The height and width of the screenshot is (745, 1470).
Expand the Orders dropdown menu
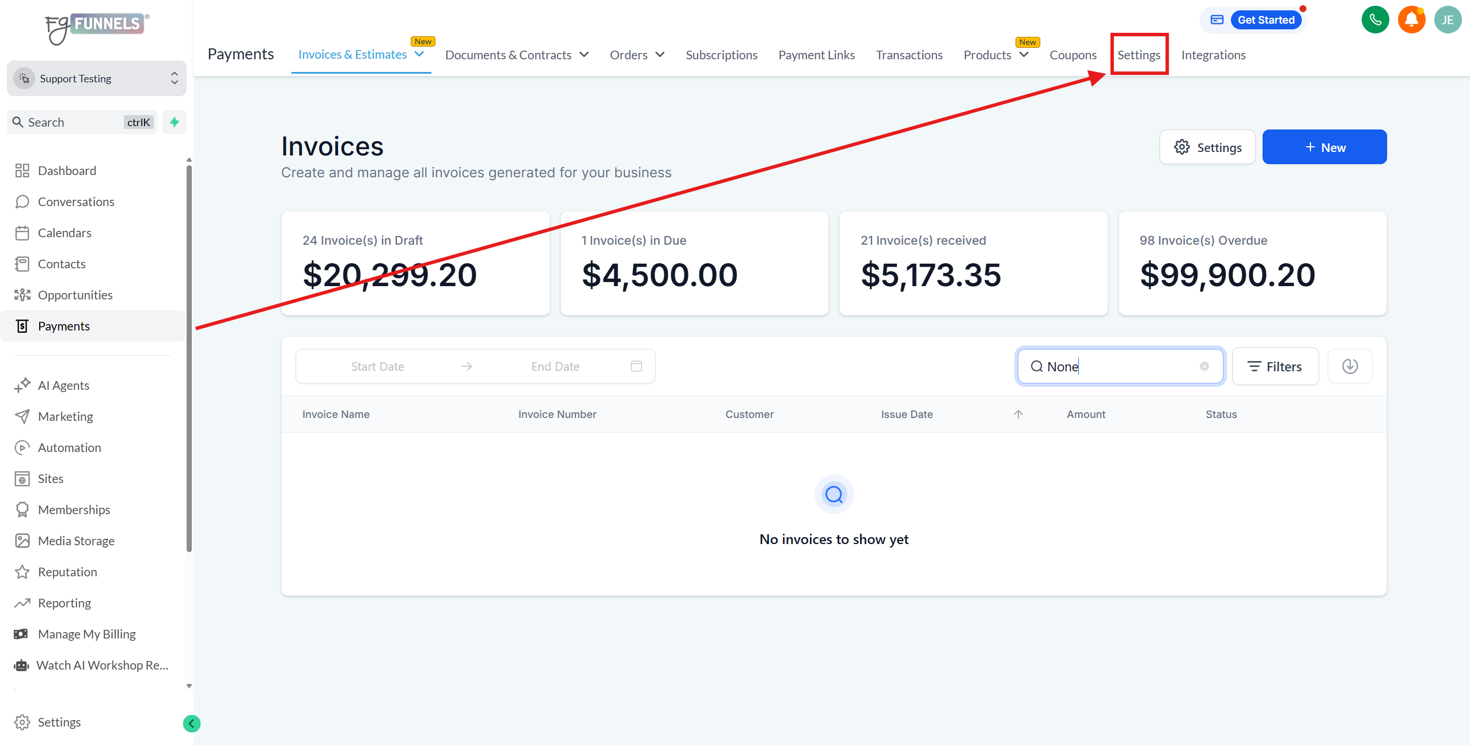660,55
